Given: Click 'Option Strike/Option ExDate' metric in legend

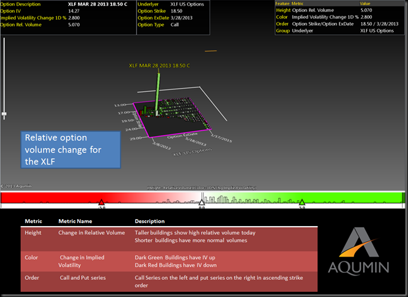Looking at the screenshot, I should click(322, 23).
